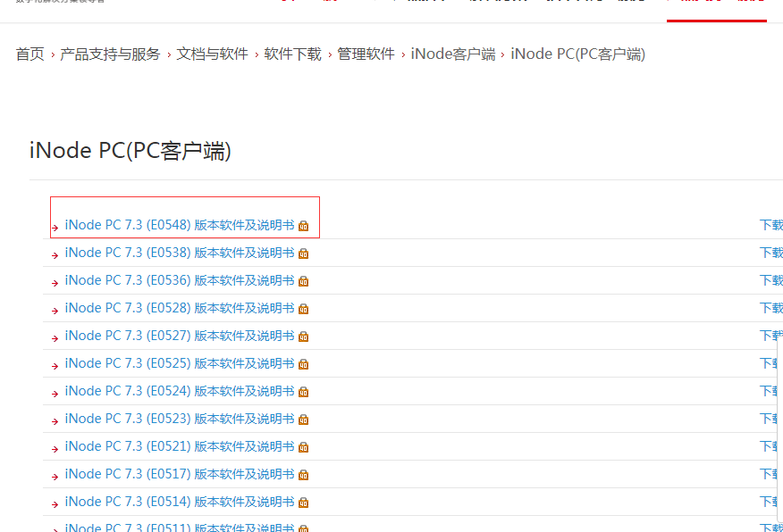Viewport: 783px width, 532px height.
Task: Click lock icon beside E0524 entry
Action: pyautogui.click(x=303, y=392)
